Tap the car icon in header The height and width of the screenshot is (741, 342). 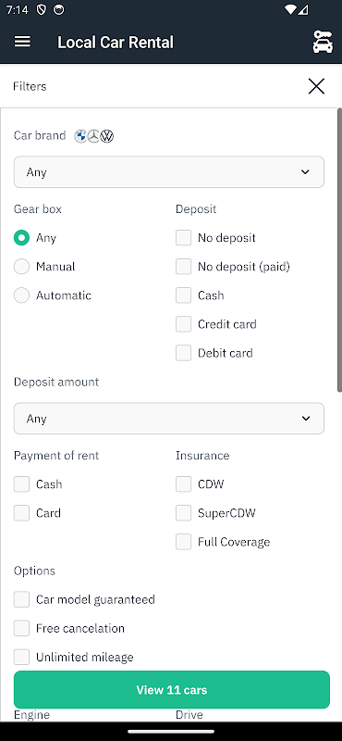coord(323,42)
